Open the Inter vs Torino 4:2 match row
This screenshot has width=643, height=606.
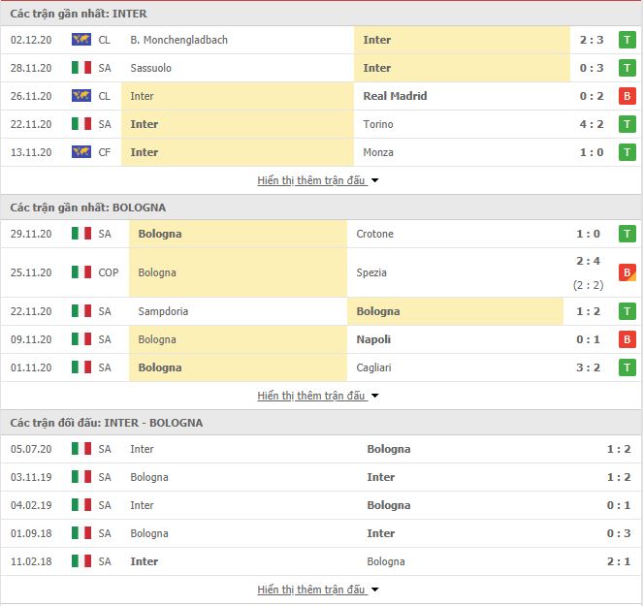(x=322, y=124)
